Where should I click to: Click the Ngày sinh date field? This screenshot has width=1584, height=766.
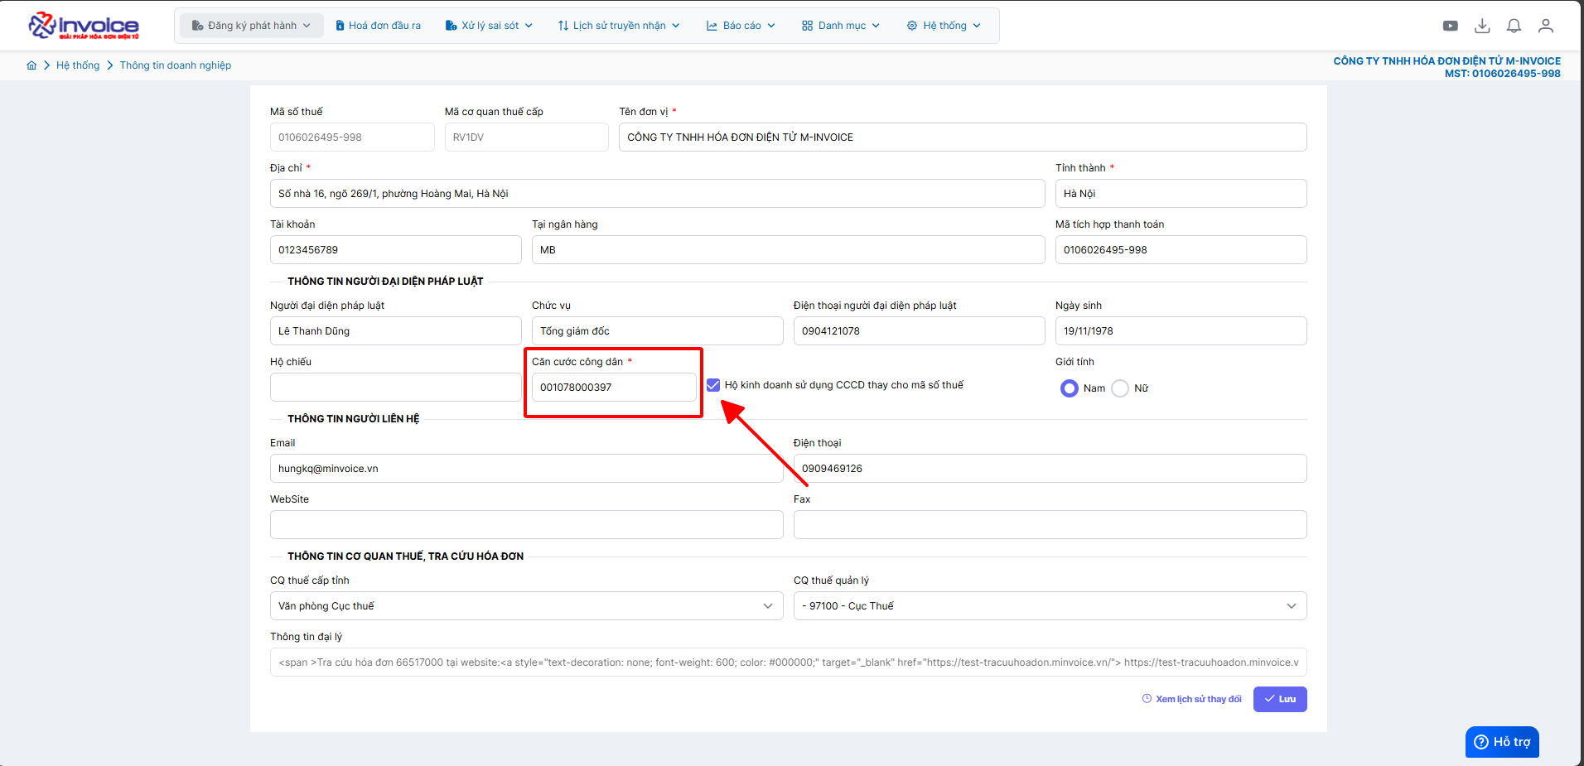tap(1181, 331)
